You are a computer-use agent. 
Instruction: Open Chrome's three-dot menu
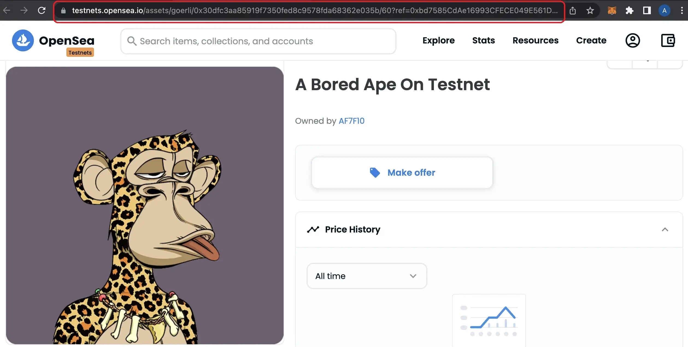(682, 11)
